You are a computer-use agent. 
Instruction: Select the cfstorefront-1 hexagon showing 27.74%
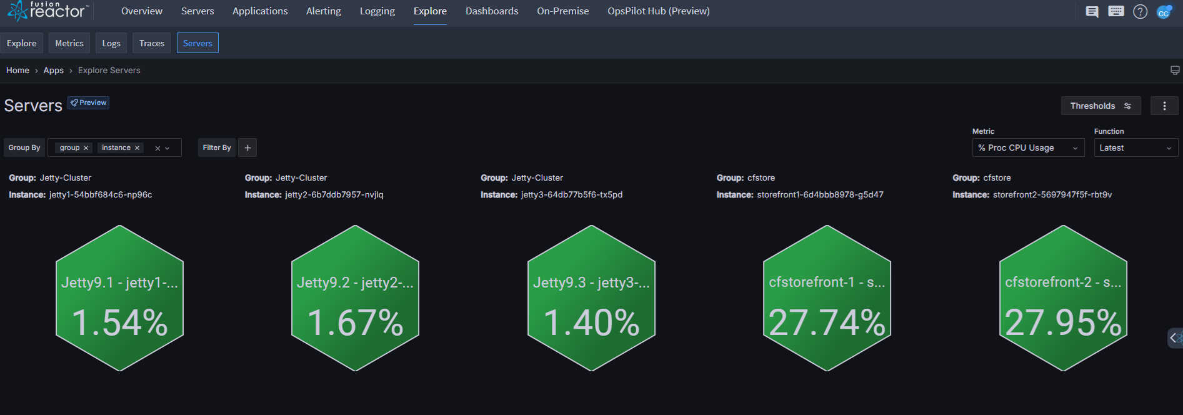coord(827,298)
